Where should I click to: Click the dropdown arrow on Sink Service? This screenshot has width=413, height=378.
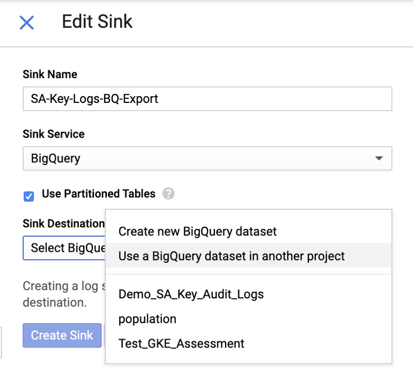click(380, 158)
